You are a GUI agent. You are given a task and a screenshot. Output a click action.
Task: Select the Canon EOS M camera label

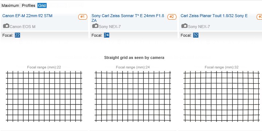pyautogui.click(x=23, y=27)
